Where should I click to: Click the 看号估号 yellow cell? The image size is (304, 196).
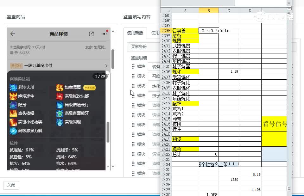click(274, 124)
